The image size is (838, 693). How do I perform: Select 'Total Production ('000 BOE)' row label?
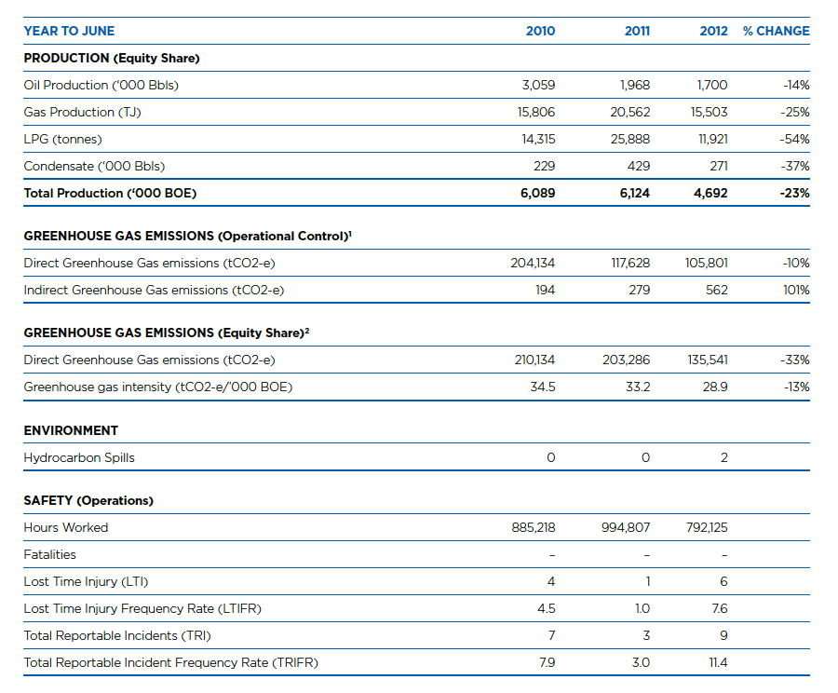click(110, 193)
